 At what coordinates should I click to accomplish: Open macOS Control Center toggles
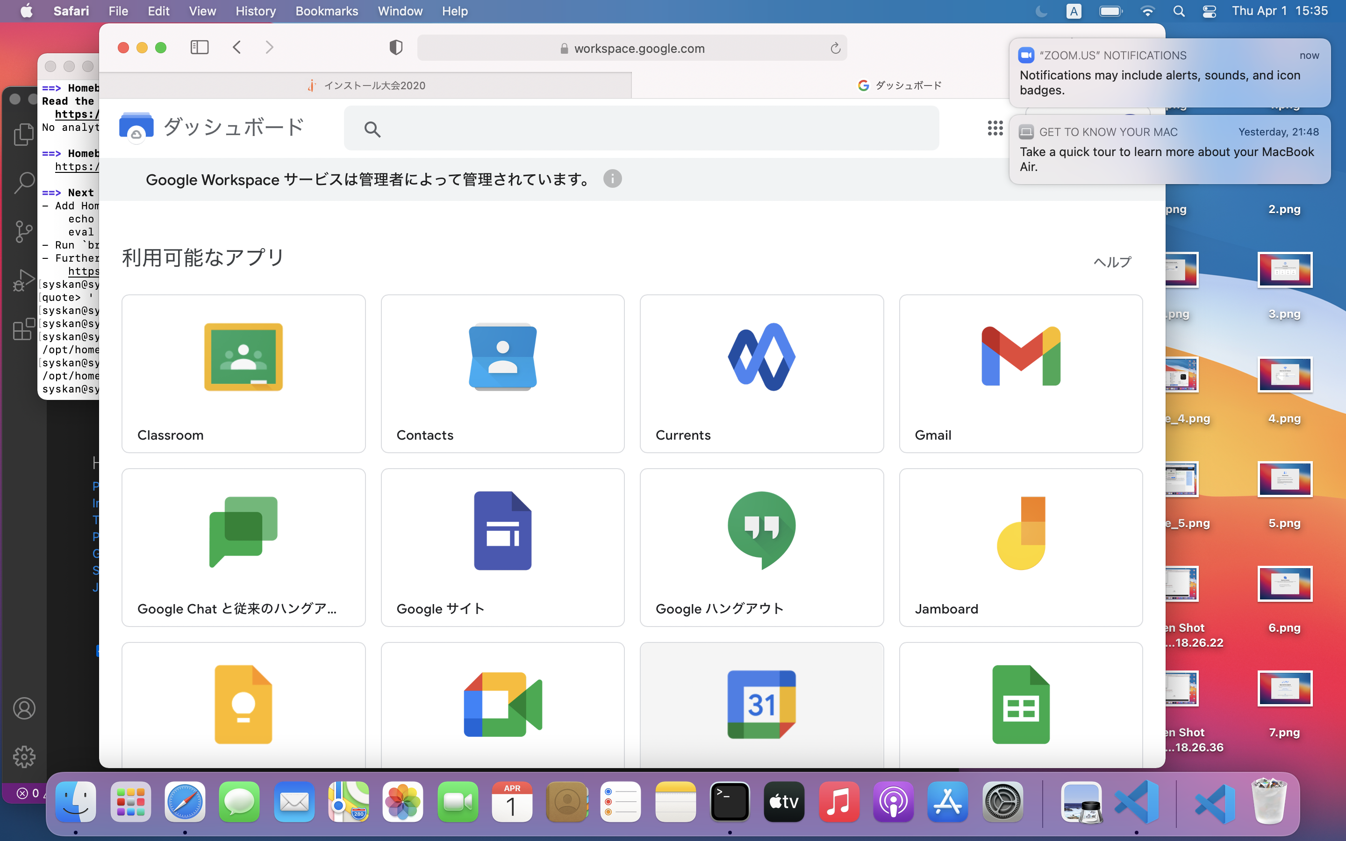tap(1209, 11)
